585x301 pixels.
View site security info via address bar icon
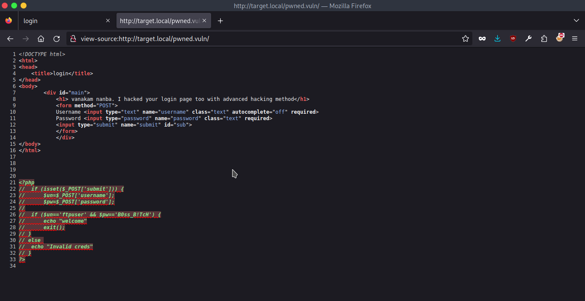pos(73,38)
